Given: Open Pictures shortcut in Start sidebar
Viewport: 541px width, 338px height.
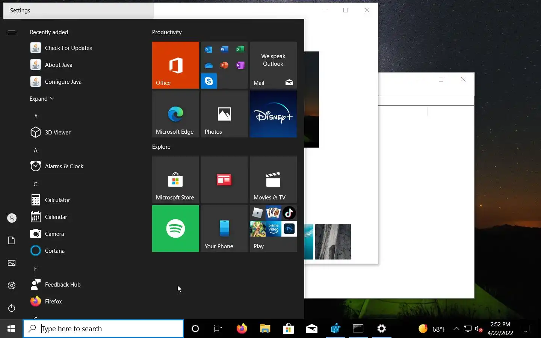Looking at the screenshot, I should 12,263.
